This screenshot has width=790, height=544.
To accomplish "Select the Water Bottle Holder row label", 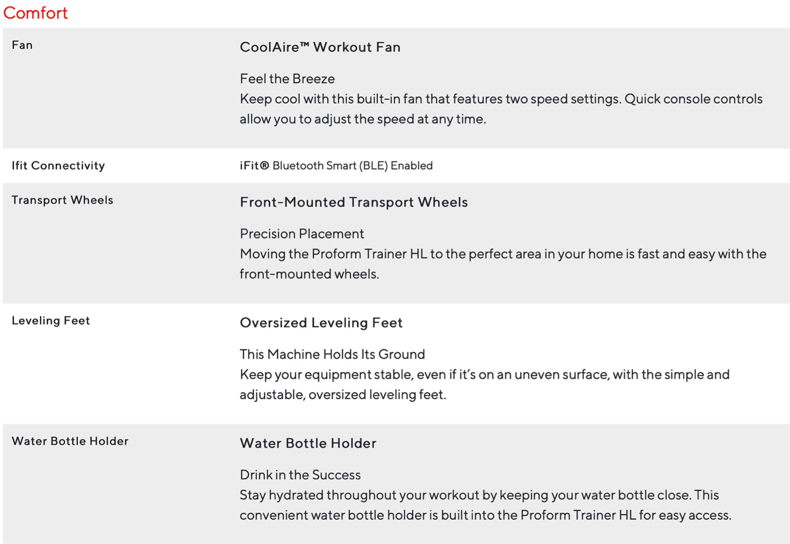I will coord(70,441).
